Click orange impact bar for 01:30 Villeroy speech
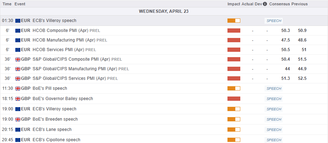 pyautogui.click(x=234, y=21)
